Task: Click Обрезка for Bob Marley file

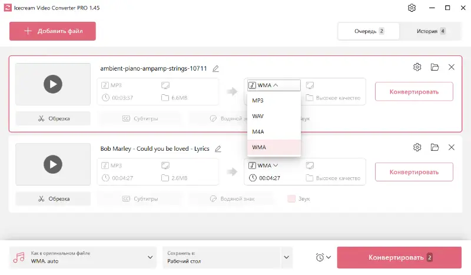Action: point(53,198)
